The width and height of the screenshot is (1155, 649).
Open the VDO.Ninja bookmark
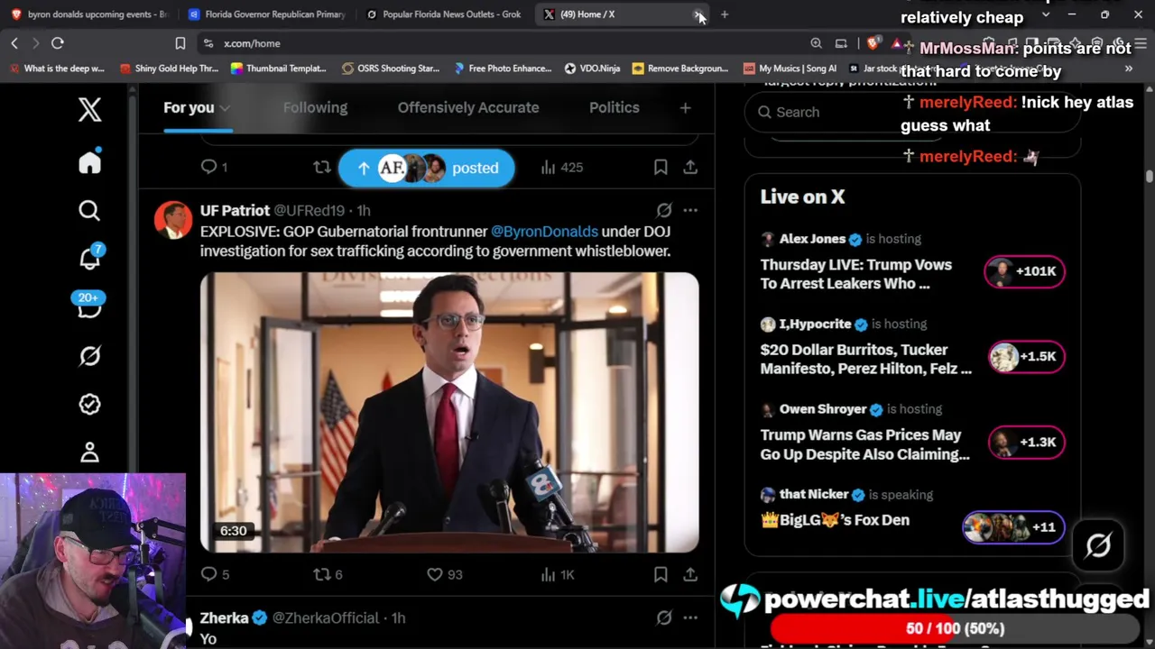click(592, 69)
